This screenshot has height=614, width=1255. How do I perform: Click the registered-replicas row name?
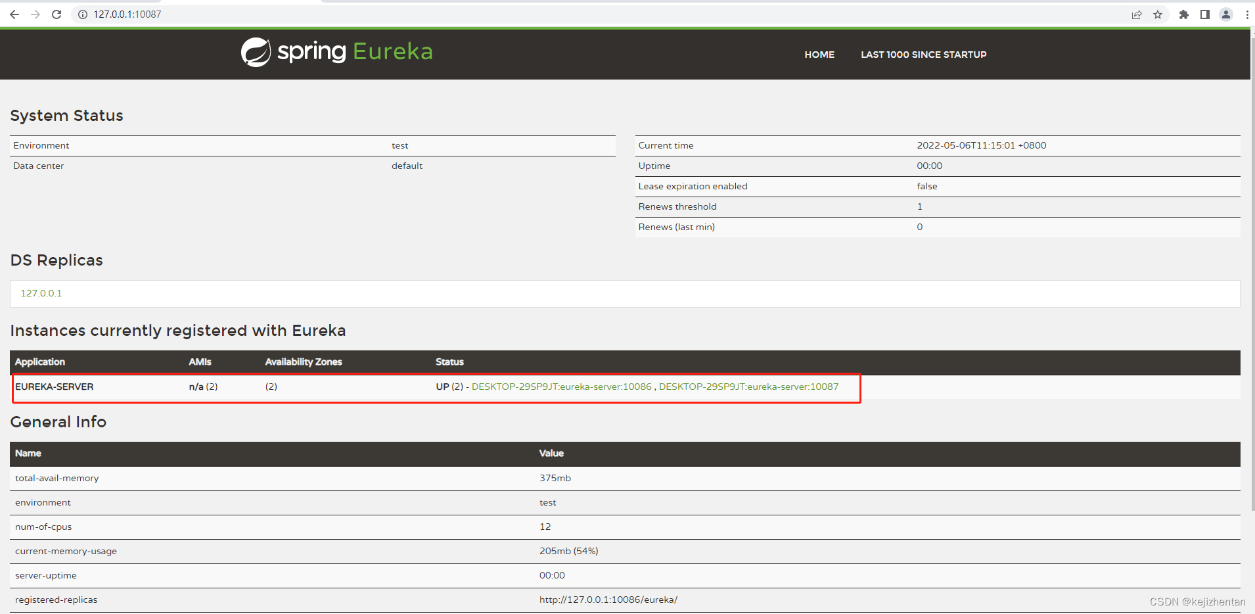pyautogui.click(x=57, y=600)
